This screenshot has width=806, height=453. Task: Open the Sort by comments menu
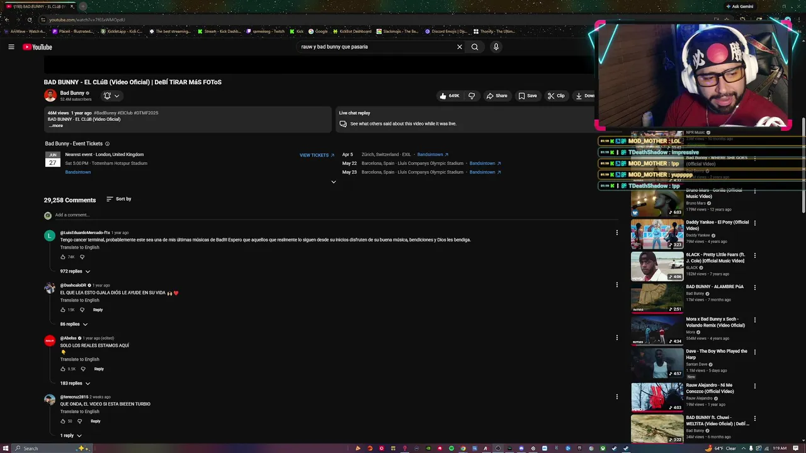pyautogui.click(x=118, y=199)
